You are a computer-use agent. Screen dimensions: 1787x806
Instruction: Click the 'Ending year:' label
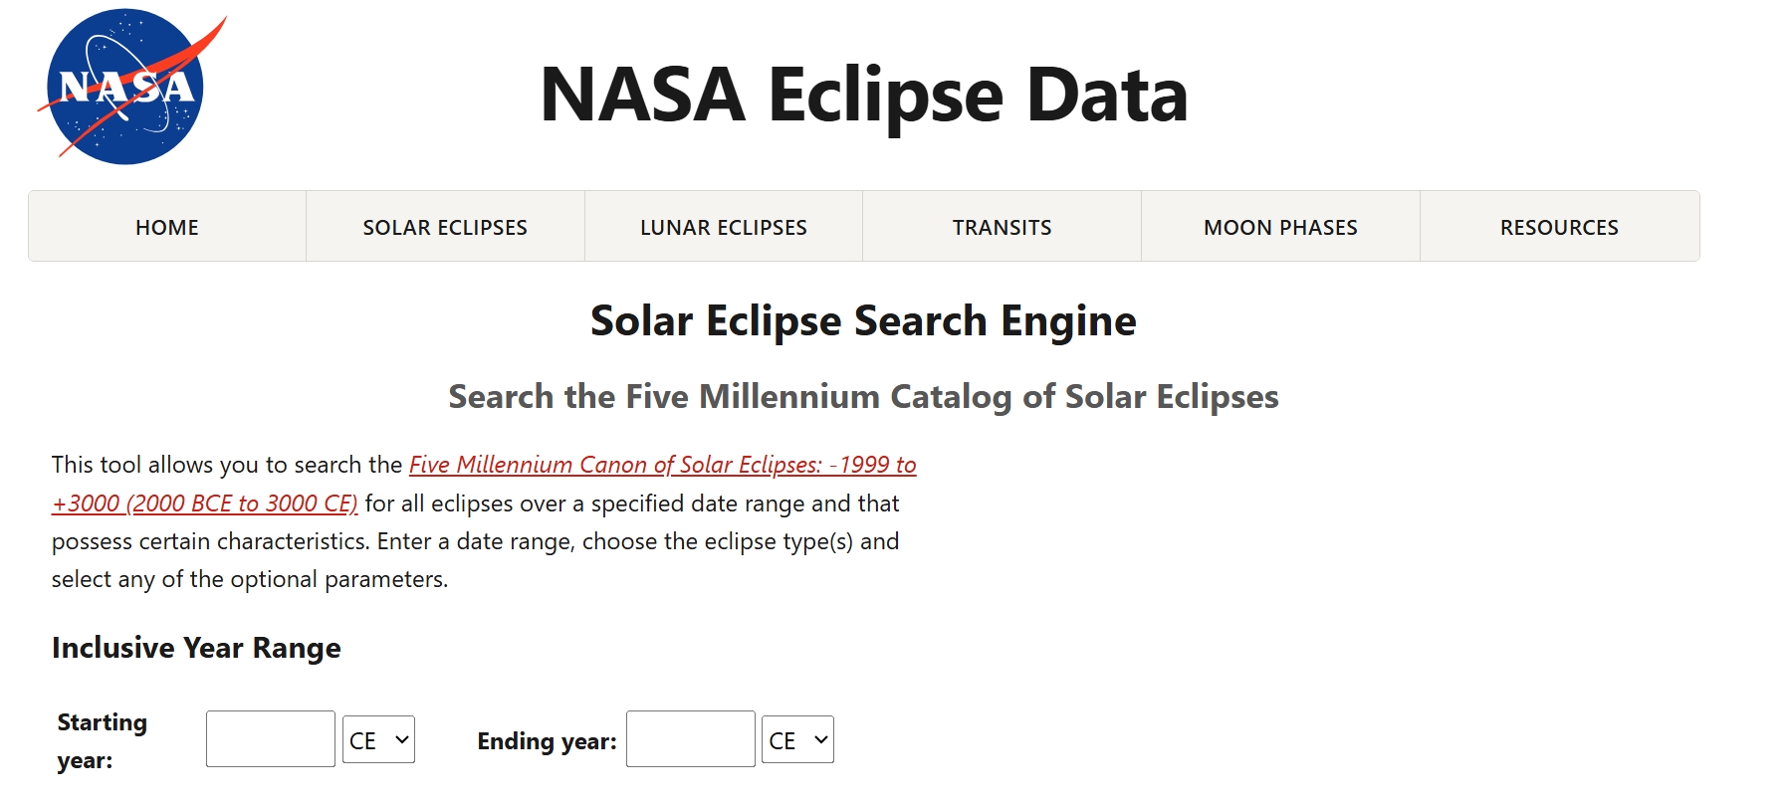click(547, 741)
